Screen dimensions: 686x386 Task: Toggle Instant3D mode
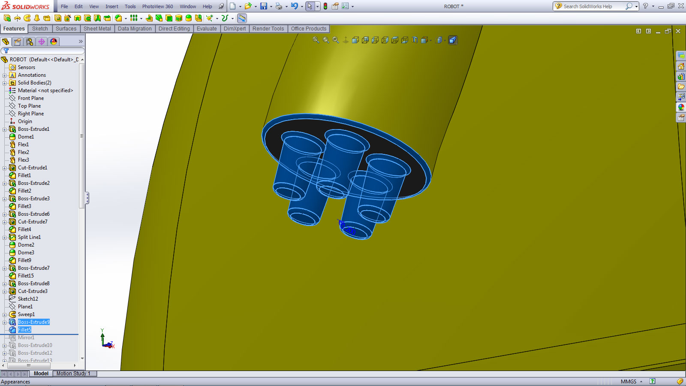(242, 18)
